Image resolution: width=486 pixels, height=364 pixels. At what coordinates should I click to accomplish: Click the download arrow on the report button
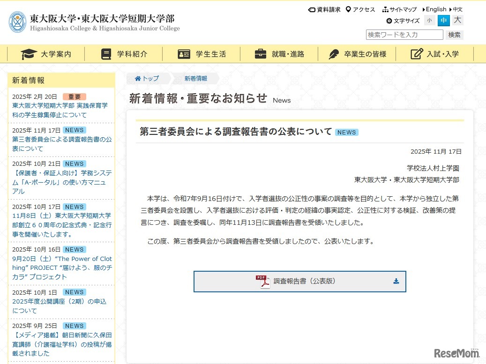[x=396, y=281]
